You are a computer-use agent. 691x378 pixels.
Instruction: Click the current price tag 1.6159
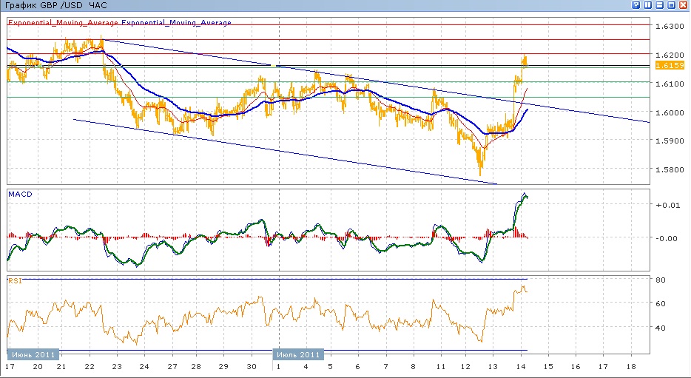[669, 66]
